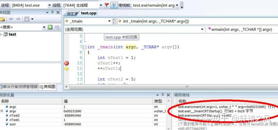Open the (全局范围) scope dropdown

(202, 29)
